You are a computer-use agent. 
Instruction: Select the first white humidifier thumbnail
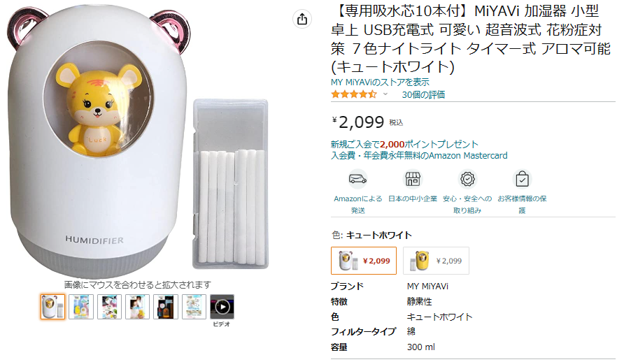(x=52, y=307)
